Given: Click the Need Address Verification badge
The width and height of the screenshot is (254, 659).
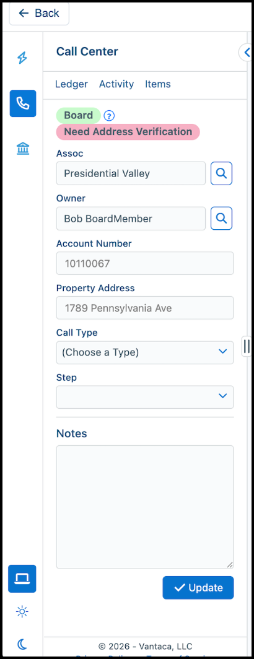Looking at the screenshot, I should [x=128, y=131].
